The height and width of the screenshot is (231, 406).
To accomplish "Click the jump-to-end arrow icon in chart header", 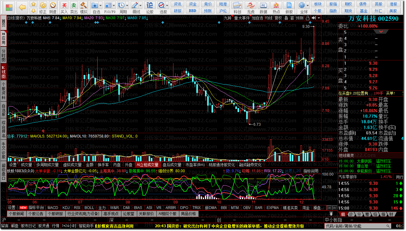I will point(314,18).
